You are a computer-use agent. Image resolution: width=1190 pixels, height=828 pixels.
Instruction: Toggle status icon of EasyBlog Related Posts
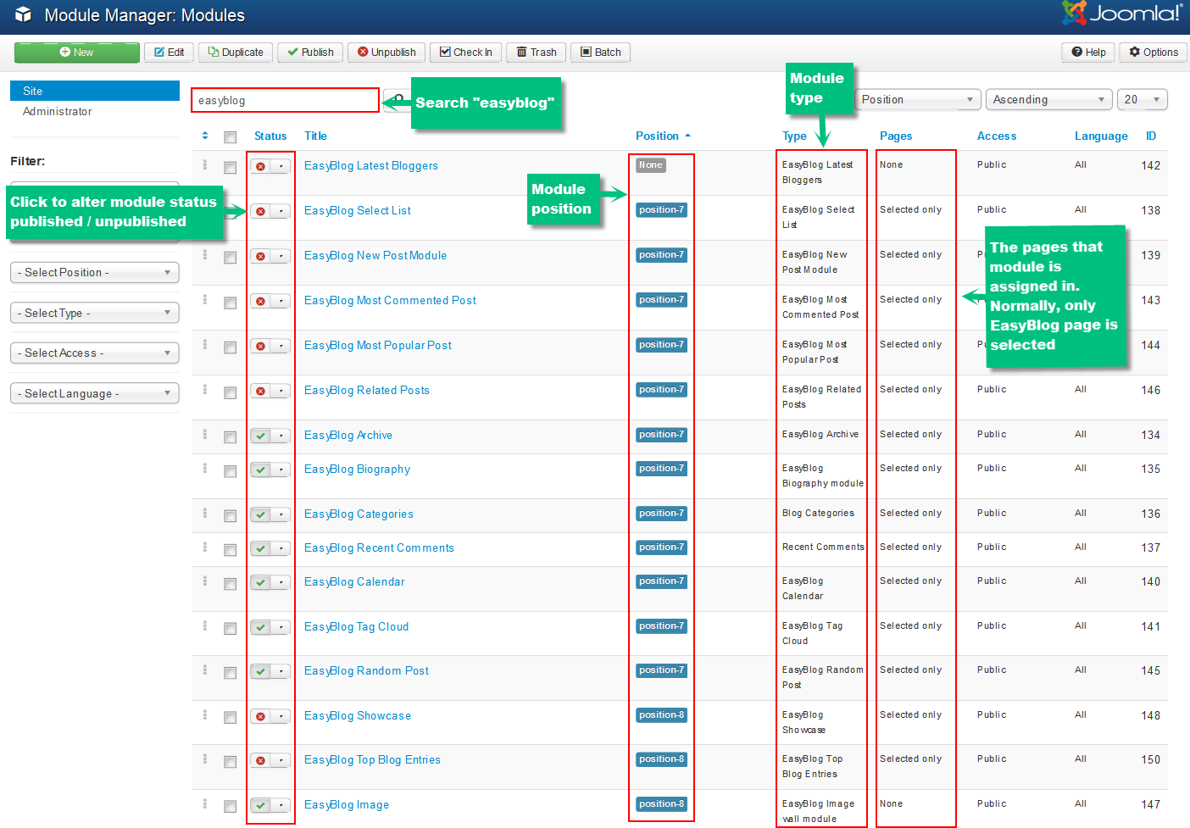pyautogui.click(x=260, y=391)
